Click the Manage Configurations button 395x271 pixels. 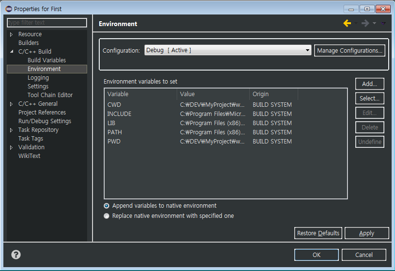349,51
